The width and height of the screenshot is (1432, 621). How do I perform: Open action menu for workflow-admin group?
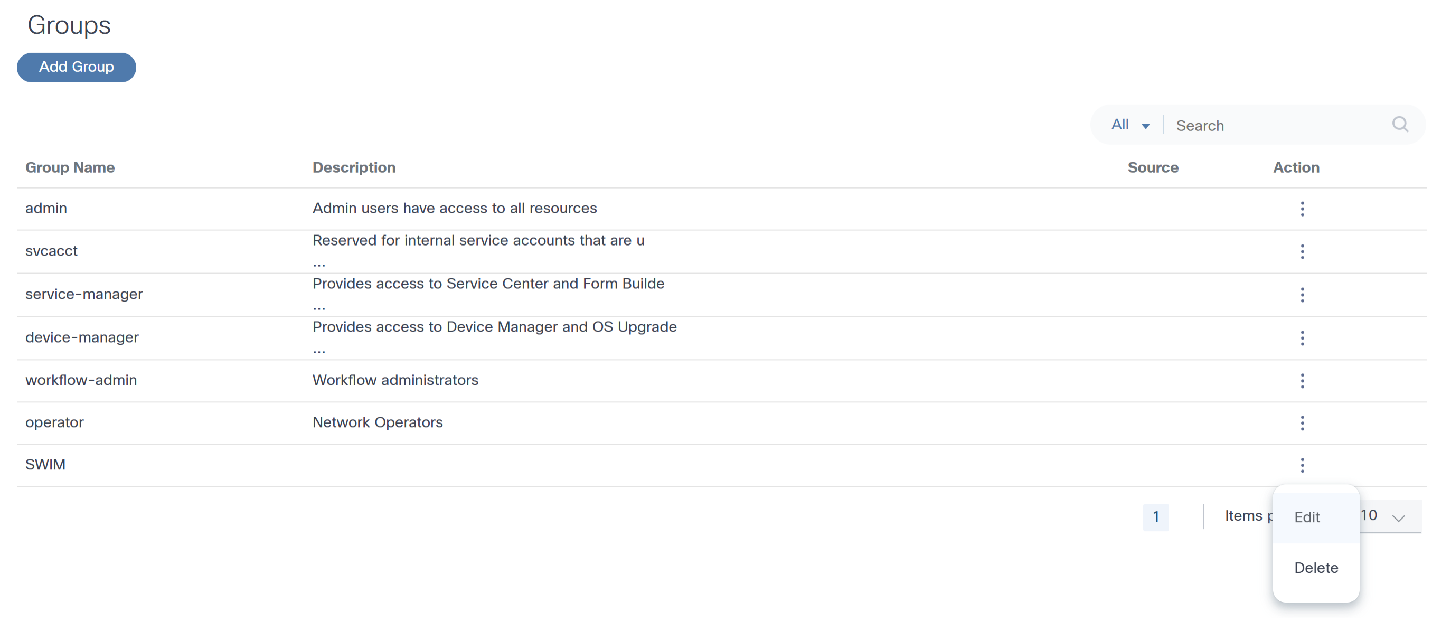1302,381
